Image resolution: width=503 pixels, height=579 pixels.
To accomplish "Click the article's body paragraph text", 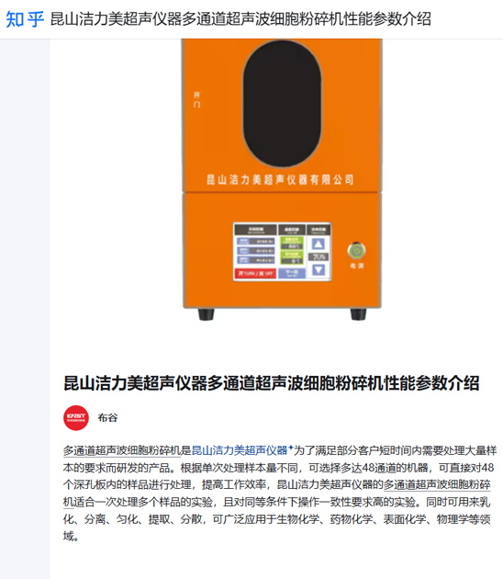I will (280, 494).
